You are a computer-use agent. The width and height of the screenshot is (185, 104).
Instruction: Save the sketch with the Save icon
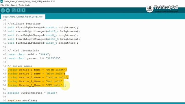click(x=23, y=10)
